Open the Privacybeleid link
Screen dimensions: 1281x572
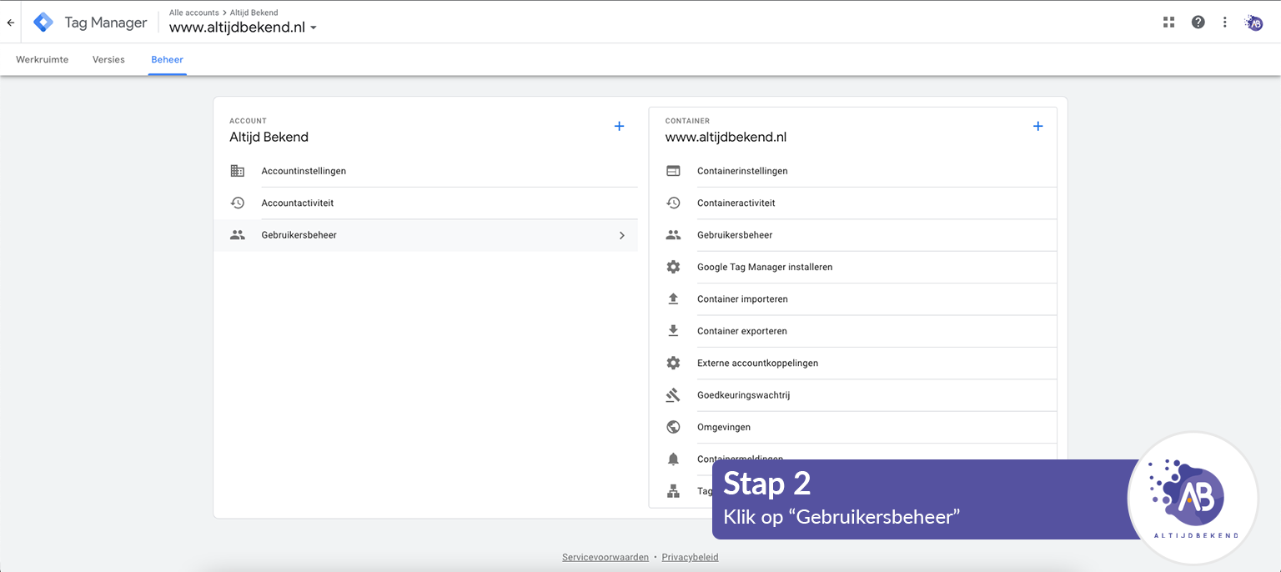pyautogui.click(x=690, y=557)
